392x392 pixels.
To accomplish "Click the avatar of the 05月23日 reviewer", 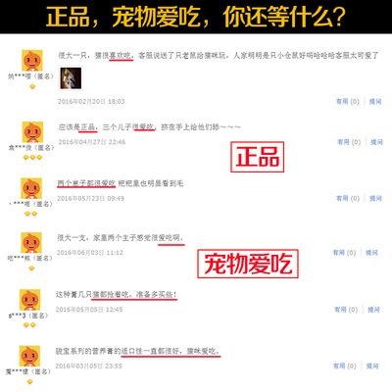I will 31,188.
